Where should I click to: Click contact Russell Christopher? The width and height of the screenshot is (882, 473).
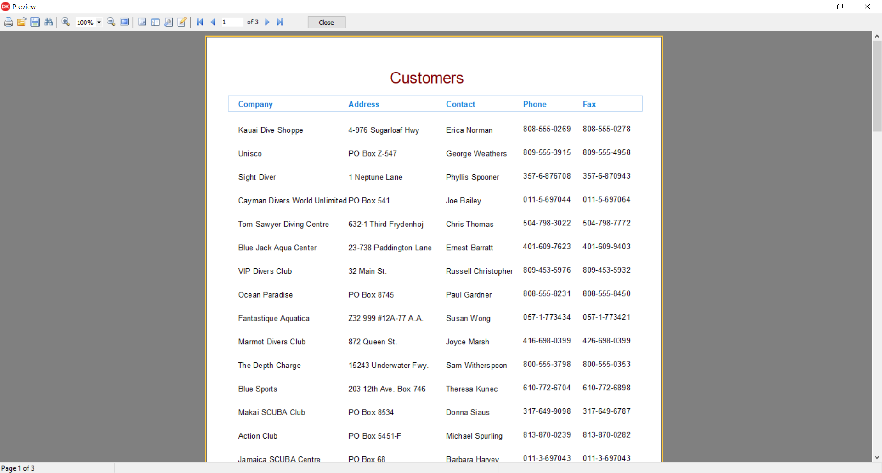point(479,271)
